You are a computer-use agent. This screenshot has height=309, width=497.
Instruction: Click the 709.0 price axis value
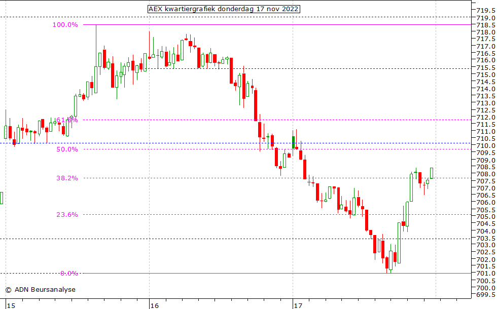pos(486,160)
